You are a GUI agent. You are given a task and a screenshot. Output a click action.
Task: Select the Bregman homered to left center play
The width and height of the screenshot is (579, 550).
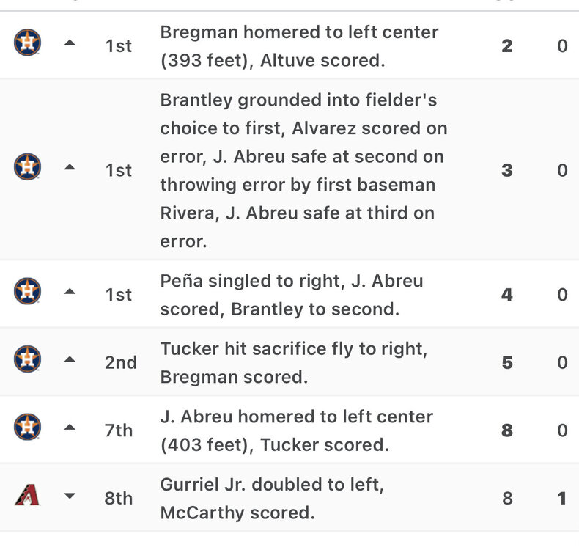coord(299,46)
